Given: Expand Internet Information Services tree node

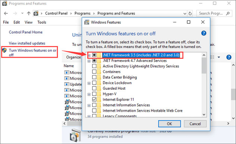Looking at the screenshot, I should tap(89, 105).
